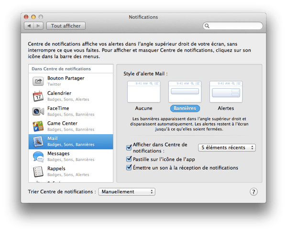This screenshot has height=232, width=287.
Task: Click the Calendrier calendar icon
Action: 38,96
